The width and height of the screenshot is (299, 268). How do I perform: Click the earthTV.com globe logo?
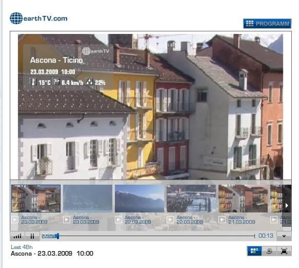point(16,18)
